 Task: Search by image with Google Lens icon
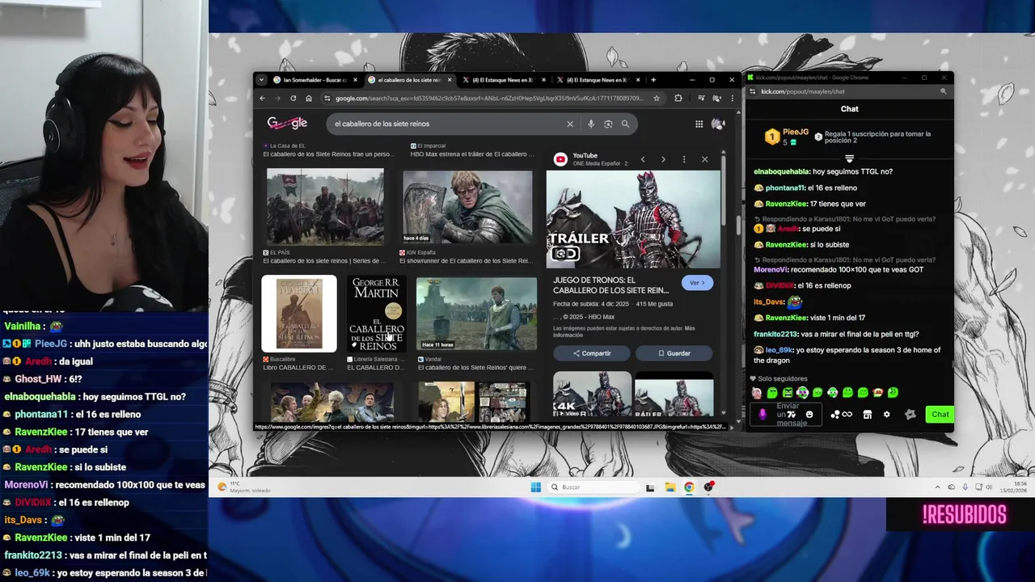[x=608, y=124]
